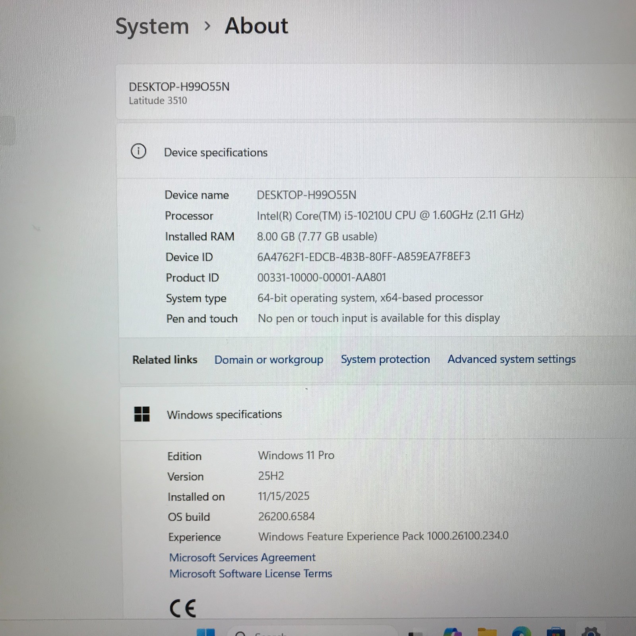
Task: Open File Explorer folder icon on taskbar
Action: tap(487, 632)
